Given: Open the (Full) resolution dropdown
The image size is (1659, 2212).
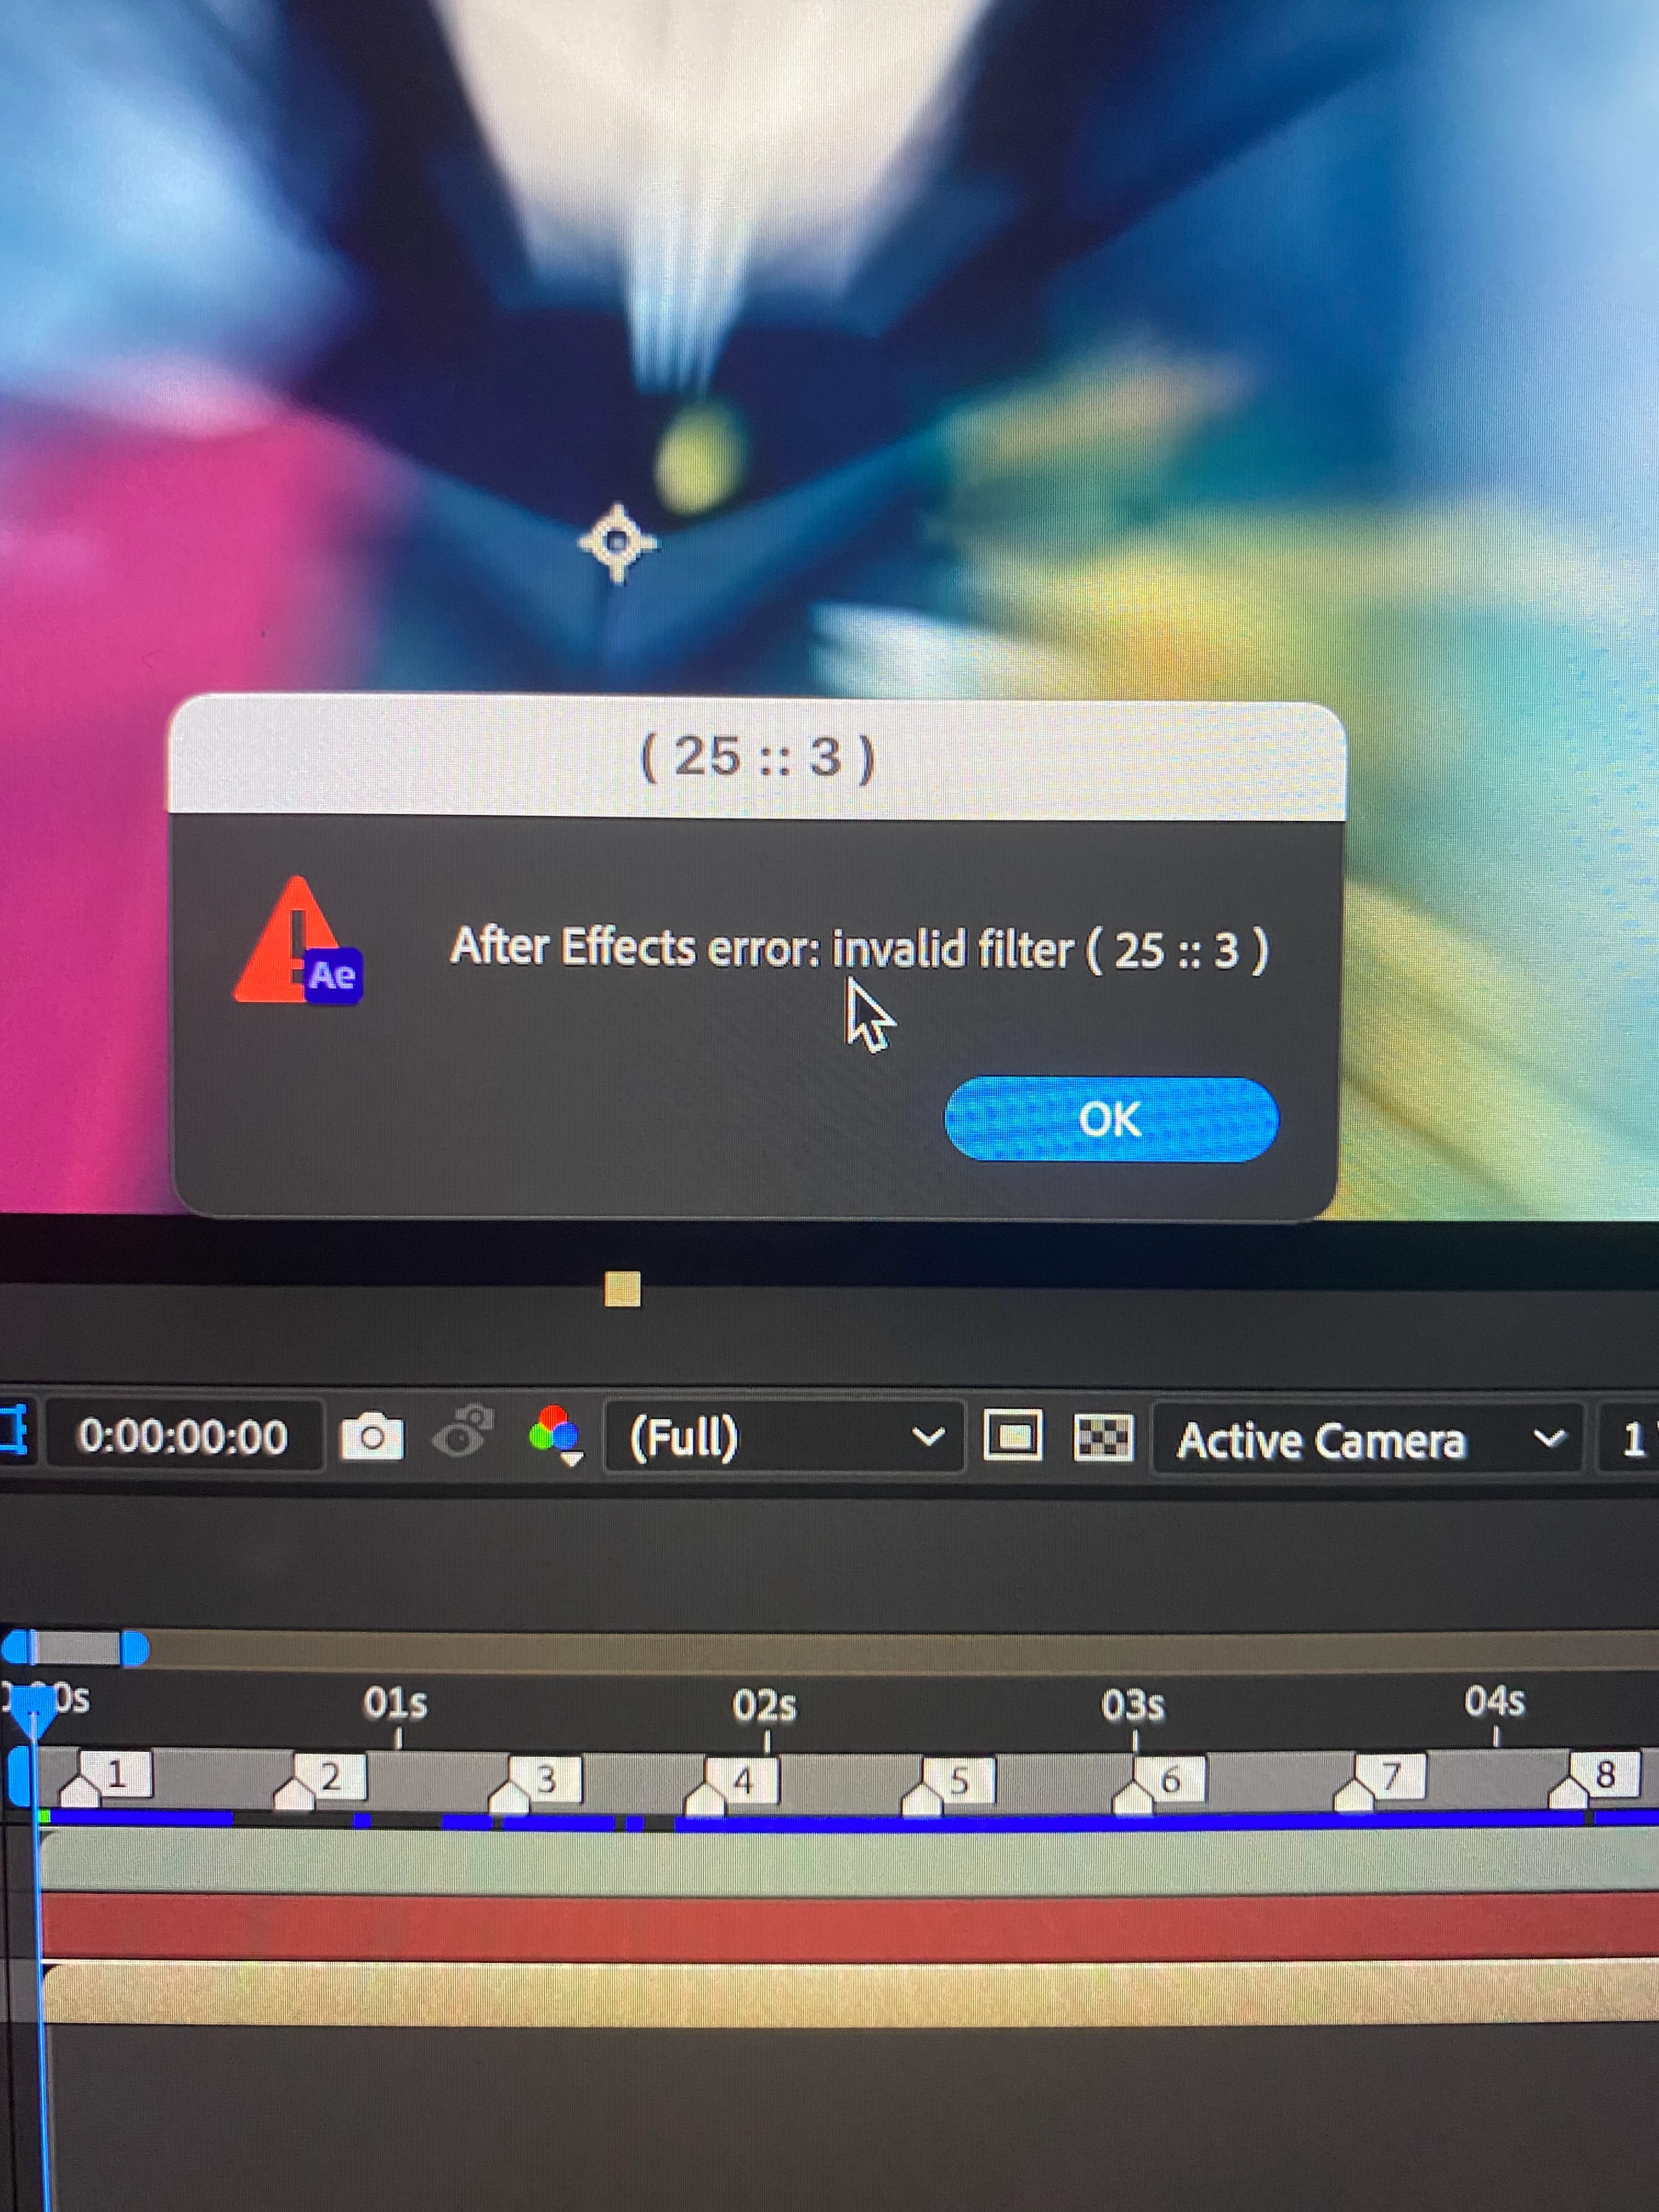Looking at the screenshot, I should point(784,1438).
